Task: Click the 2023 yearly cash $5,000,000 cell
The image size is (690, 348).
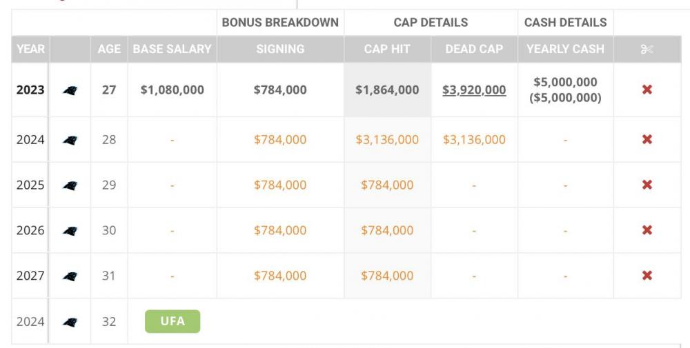Action: point(565,82)
